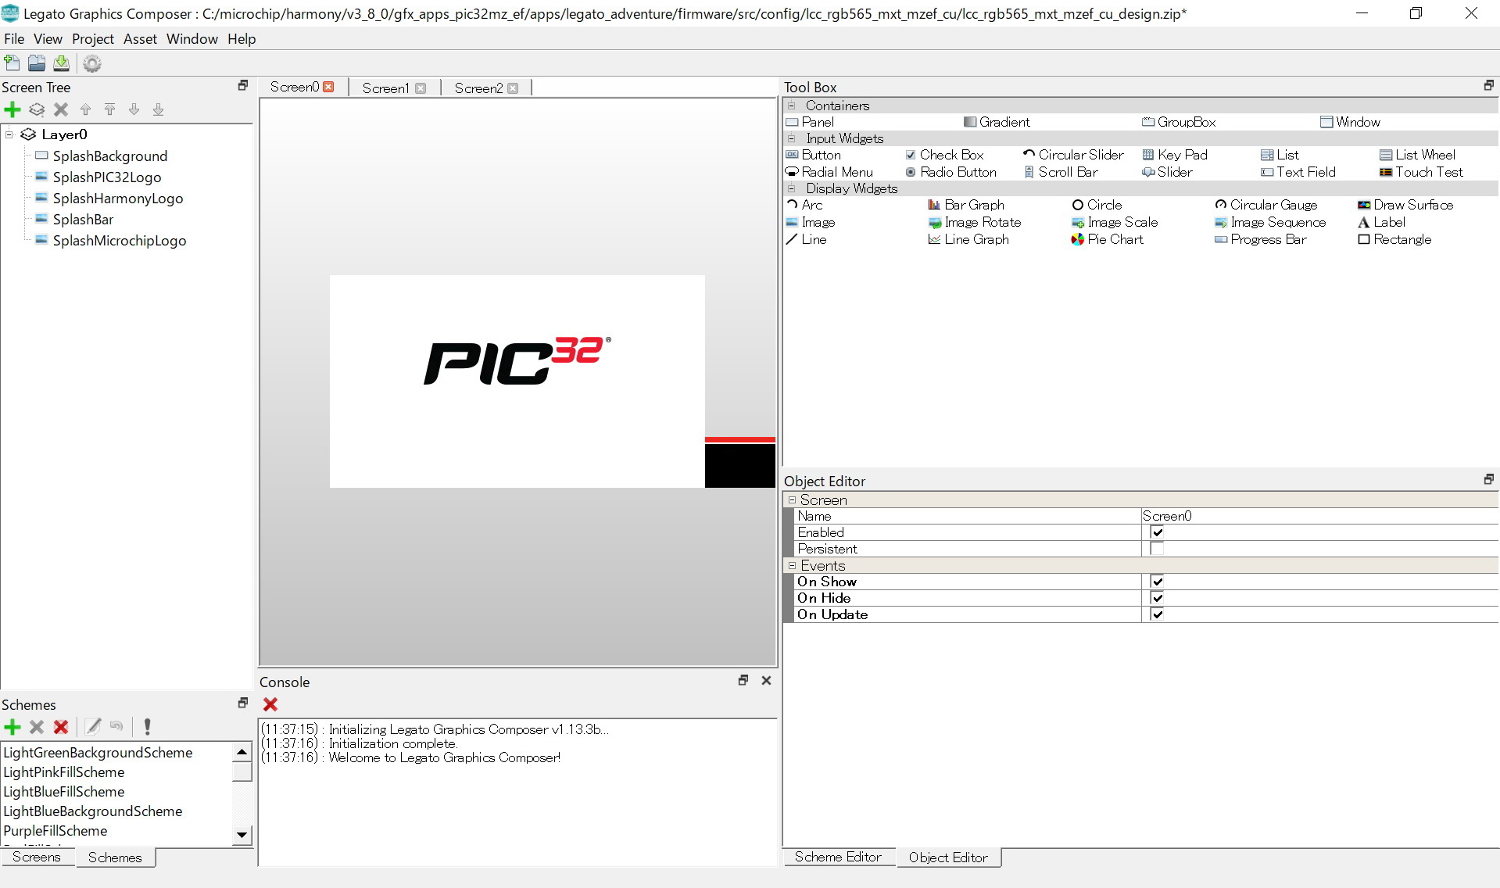Pick the Label widget
Image resolution: width=1500 pixels, height=888 pixels.
(x=1382, y=222)
